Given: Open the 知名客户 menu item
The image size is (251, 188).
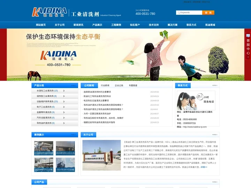Looking at the screenshot, I should pyautogui.click(x=135, y=25).
